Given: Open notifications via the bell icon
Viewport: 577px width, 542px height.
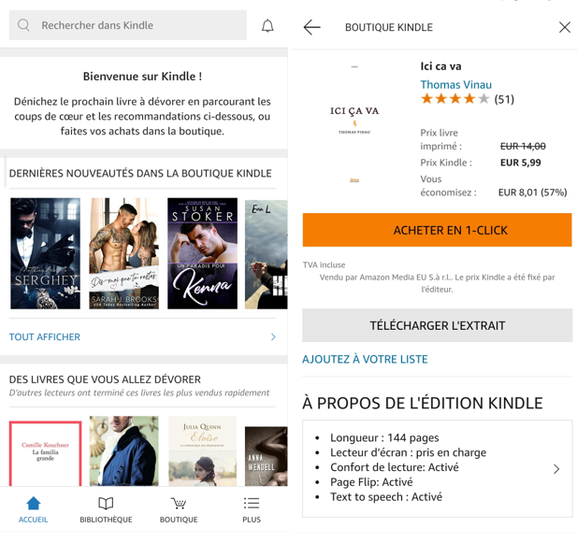Looking at the screenshot, I should coord(267,26).
